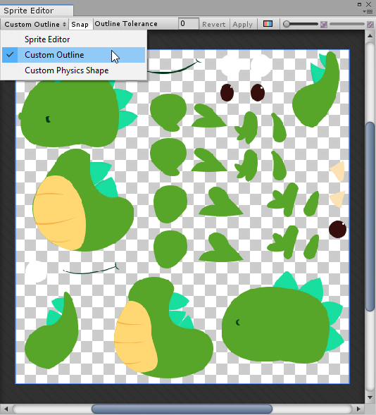Toggle the RGB/alpha color channel icon

tap(268, 24)
